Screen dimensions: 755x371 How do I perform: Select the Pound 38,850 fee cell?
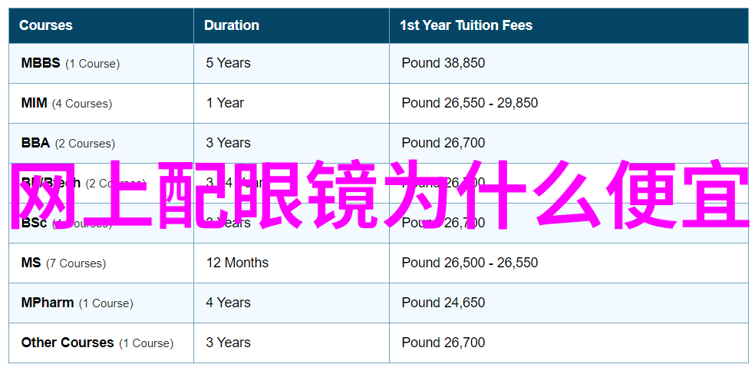pos(569,63)
